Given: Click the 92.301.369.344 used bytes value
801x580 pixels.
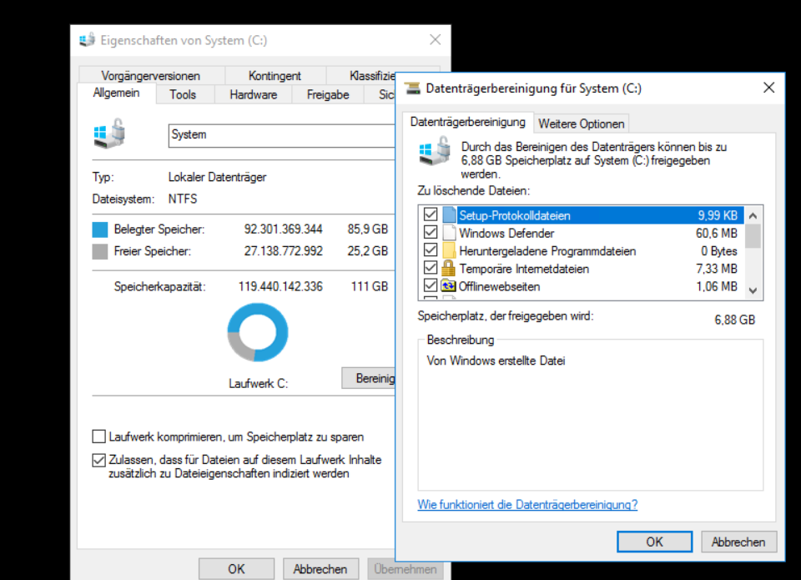Looking at the screenshot, I should (x=283, y=229).
